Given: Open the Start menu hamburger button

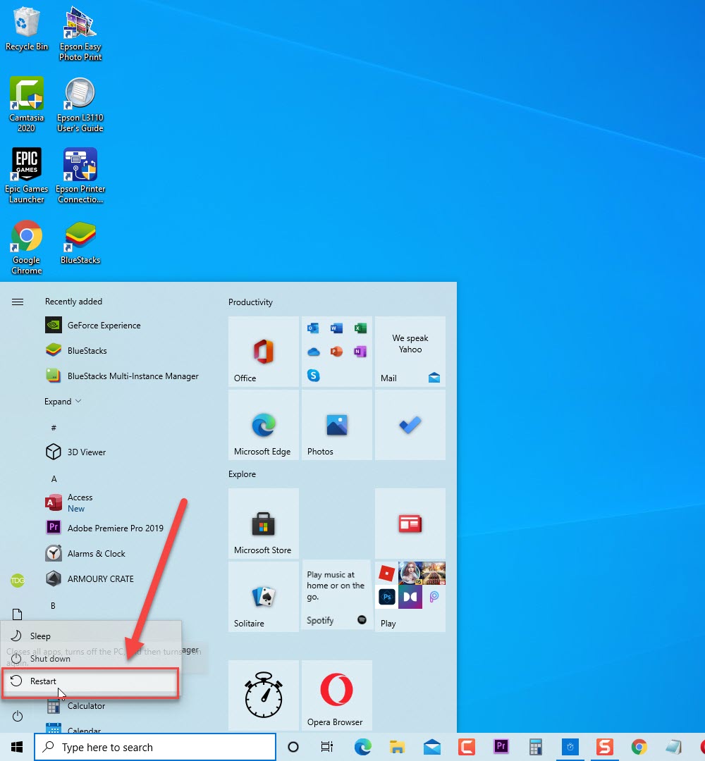Looking at the screenshot, I should click(17, 302).
